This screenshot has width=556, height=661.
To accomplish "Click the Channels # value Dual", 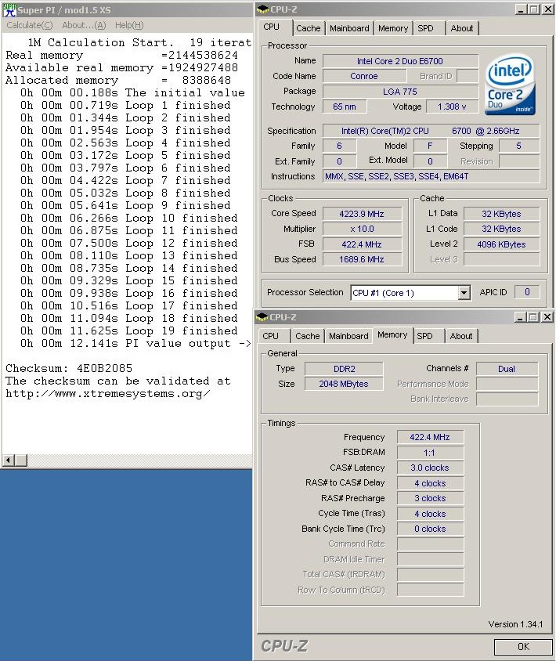I will [x=507, y=369].
